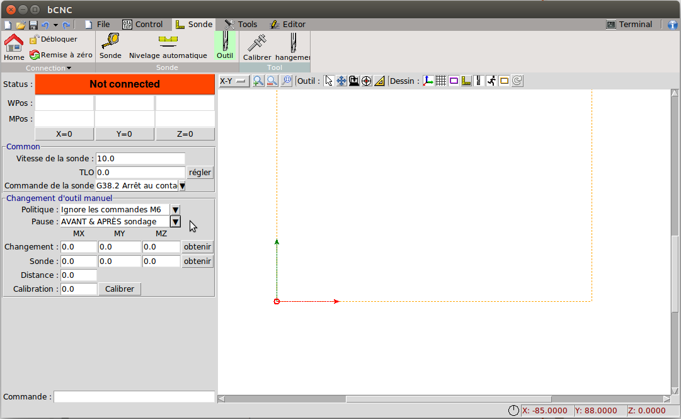Click the Calibrer caliper ribbon button

point(257,47)
